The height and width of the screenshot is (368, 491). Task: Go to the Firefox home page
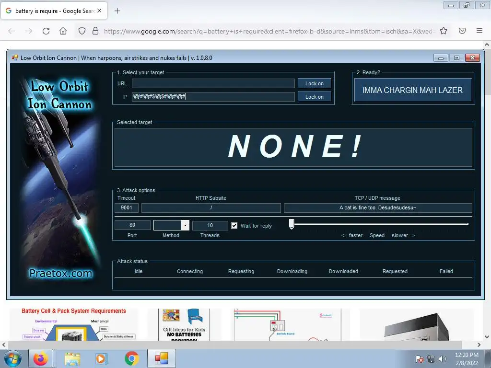[x=63, y=31]
